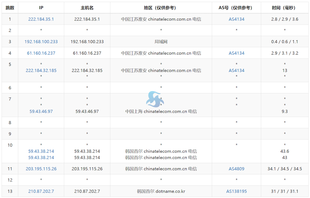Screen dimensions: 310x198
Task: Click 中国上海 chinatelecom.com.cn 电信 cell
Action: 161,112
